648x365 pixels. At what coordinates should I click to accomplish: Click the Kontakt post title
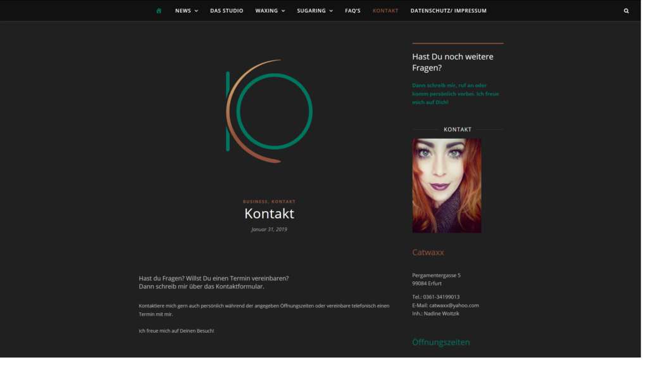(269, 214)
